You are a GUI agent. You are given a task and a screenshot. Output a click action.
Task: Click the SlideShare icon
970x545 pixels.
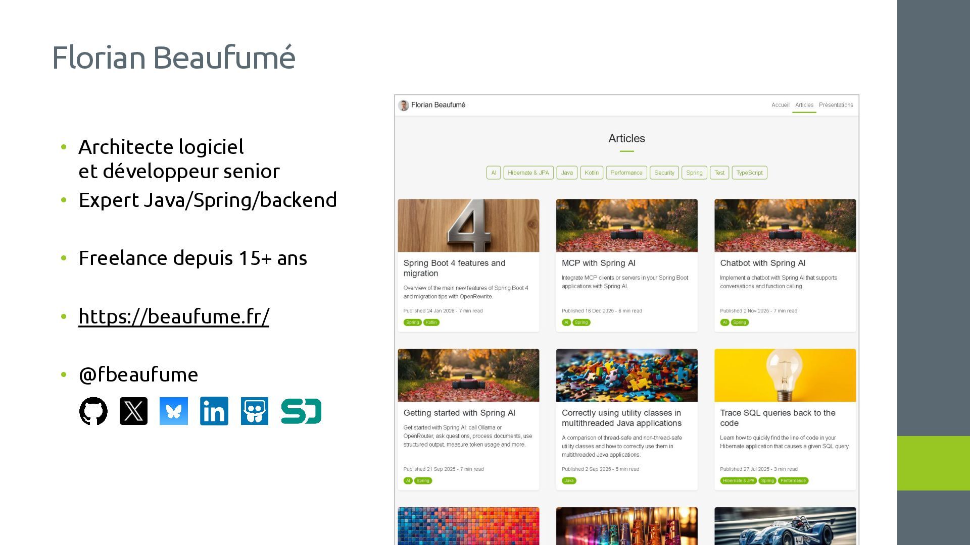(x=255, y=411)
